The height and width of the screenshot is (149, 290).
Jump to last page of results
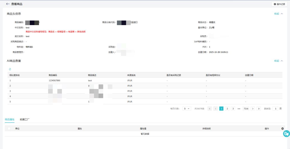pyautogui.click(x=259, y=109)
